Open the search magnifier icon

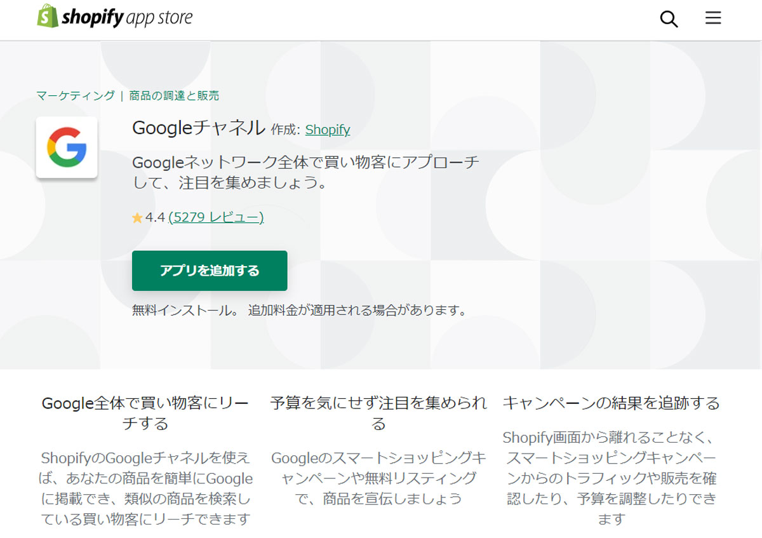pyautogui.click(x=669, y=19)
